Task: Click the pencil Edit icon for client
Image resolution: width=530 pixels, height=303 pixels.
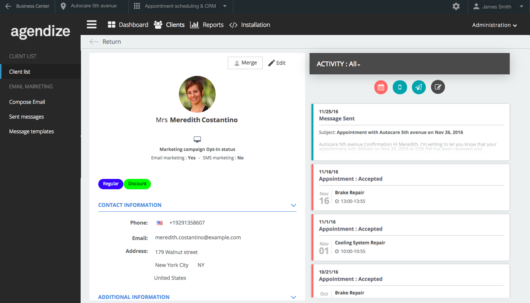Action: click(x=272, y=63)
